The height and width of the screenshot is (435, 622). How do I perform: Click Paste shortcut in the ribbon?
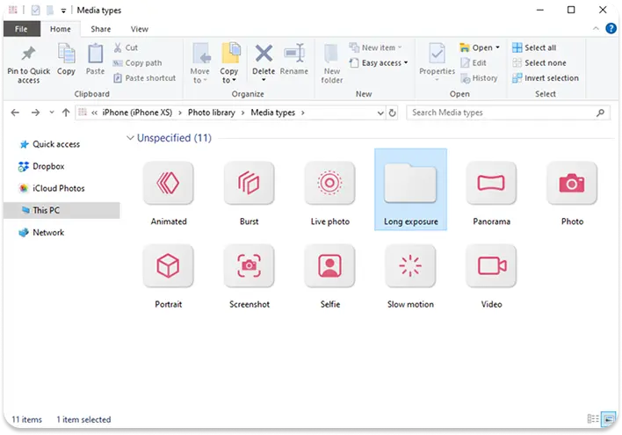tap(144, 78)
